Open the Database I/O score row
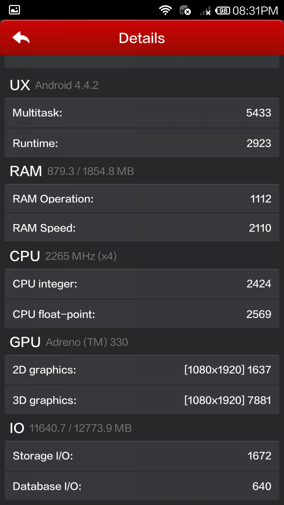Screen dimensions: 284x505 point(142,486)
